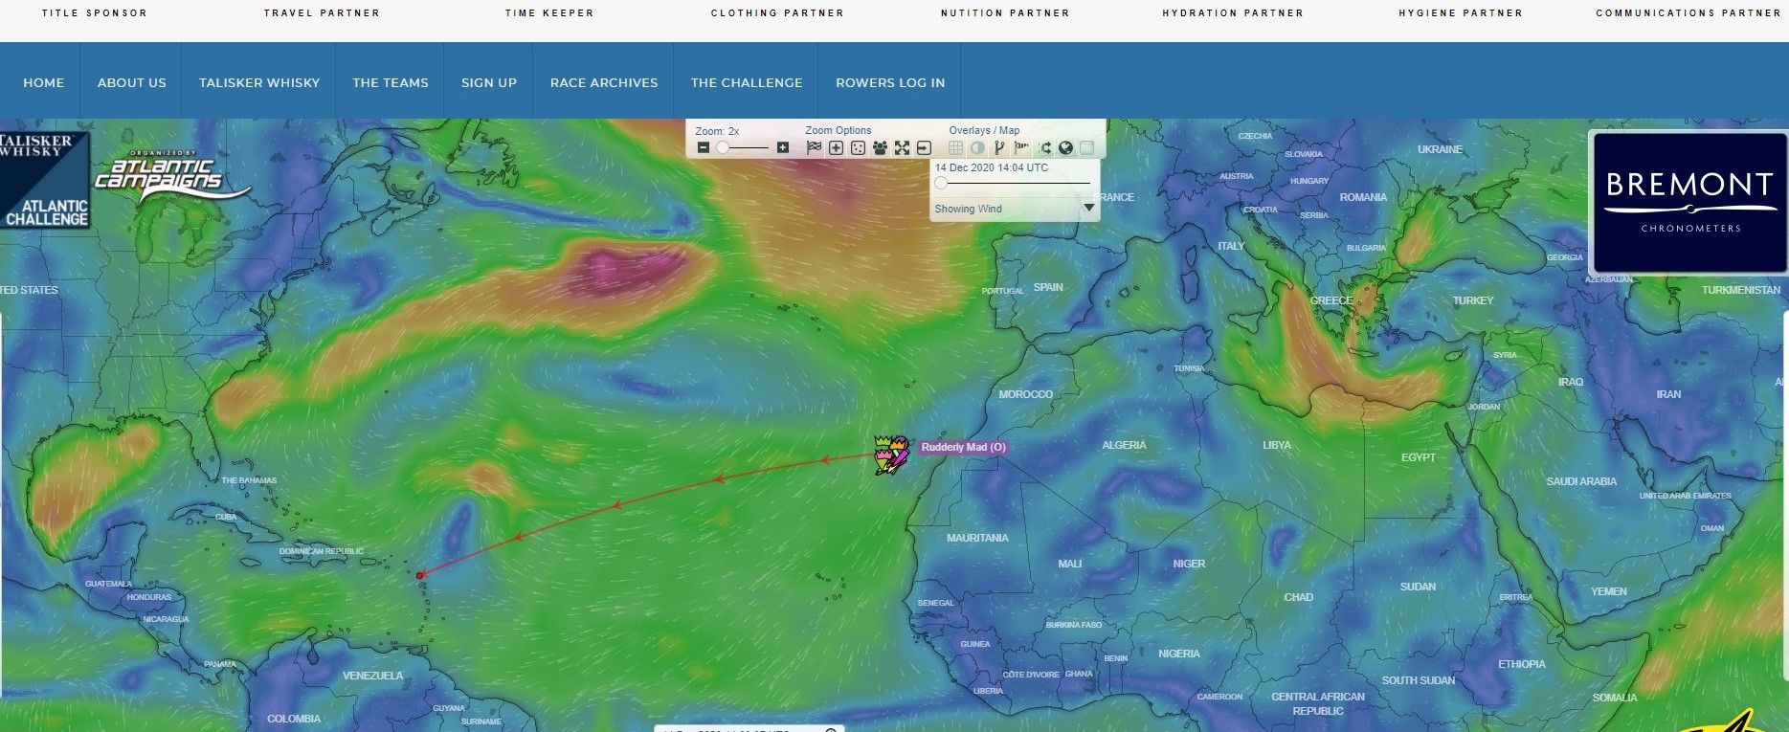Screen dimensions: 1789x732
Task: Toggle the faded square overlay icon
Action: pyautogui.click(x=1087, y=147)
